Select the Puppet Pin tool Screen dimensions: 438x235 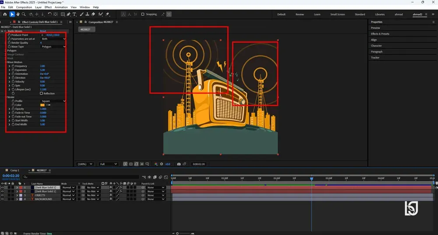coord(108,14)
